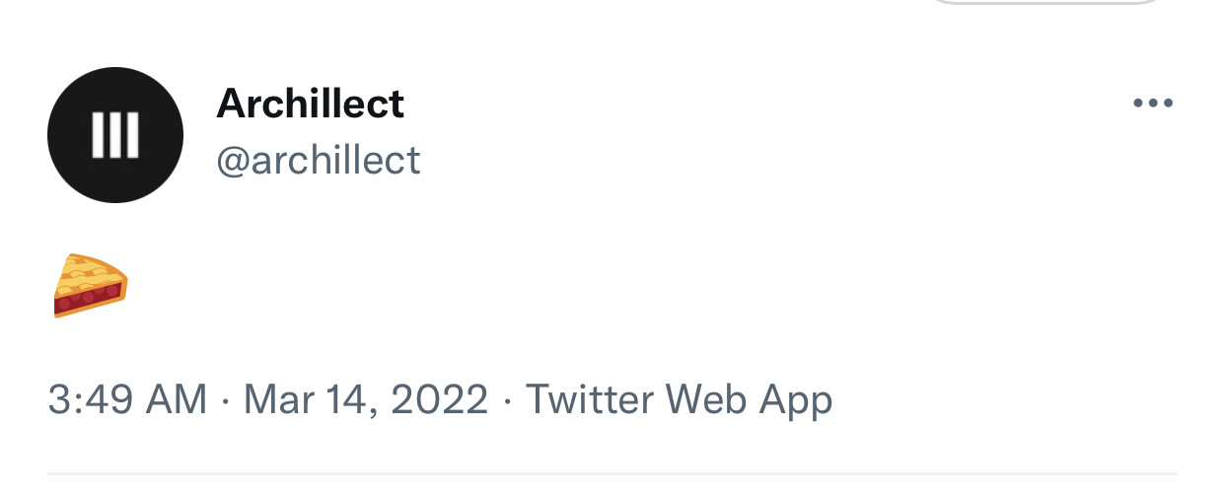
Task: Click the 3:49 AM timestamp
Action: (127, 400)
